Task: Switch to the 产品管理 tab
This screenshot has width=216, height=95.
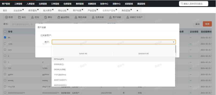Action: (x=92, y=10)
